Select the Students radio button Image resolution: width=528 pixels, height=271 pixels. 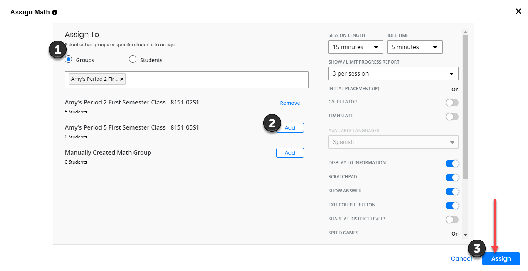pos(132,59)
